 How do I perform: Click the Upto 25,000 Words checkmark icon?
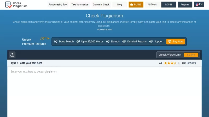(78, 42)
